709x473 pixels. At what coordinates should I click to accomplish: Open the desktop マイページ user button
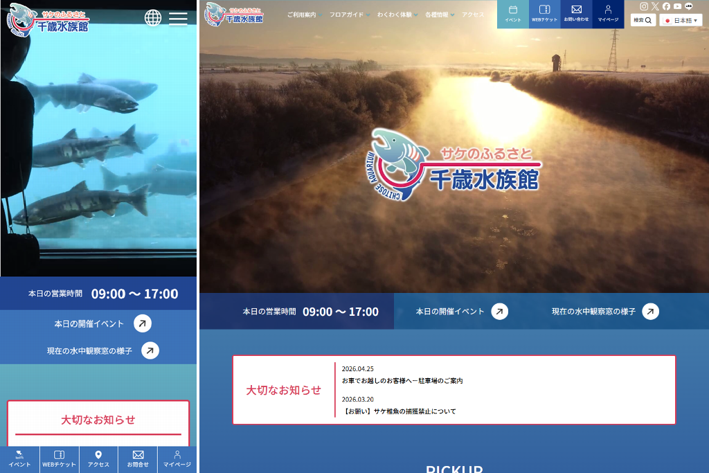[x=608, y=14]
